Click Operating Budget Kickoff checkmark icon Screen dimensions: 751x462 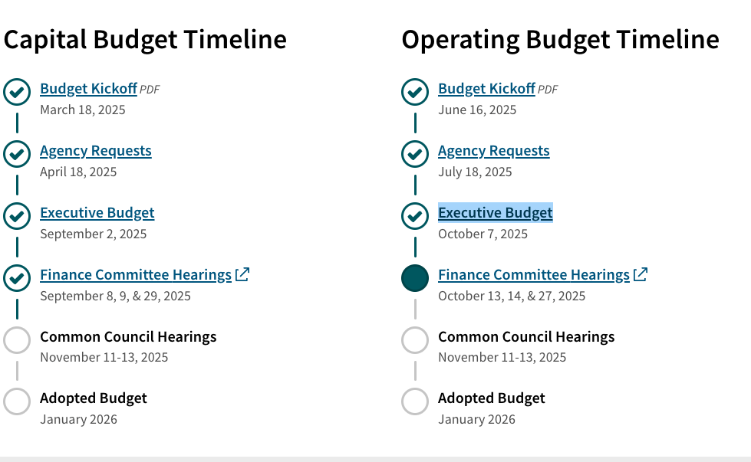click(415, 92)
